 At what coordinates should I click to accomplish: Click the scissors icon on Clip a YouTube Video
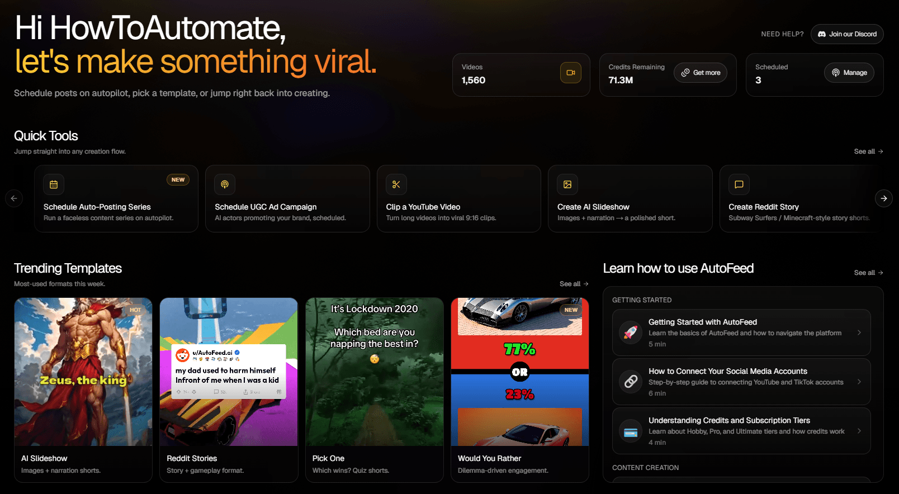[396, 184]
